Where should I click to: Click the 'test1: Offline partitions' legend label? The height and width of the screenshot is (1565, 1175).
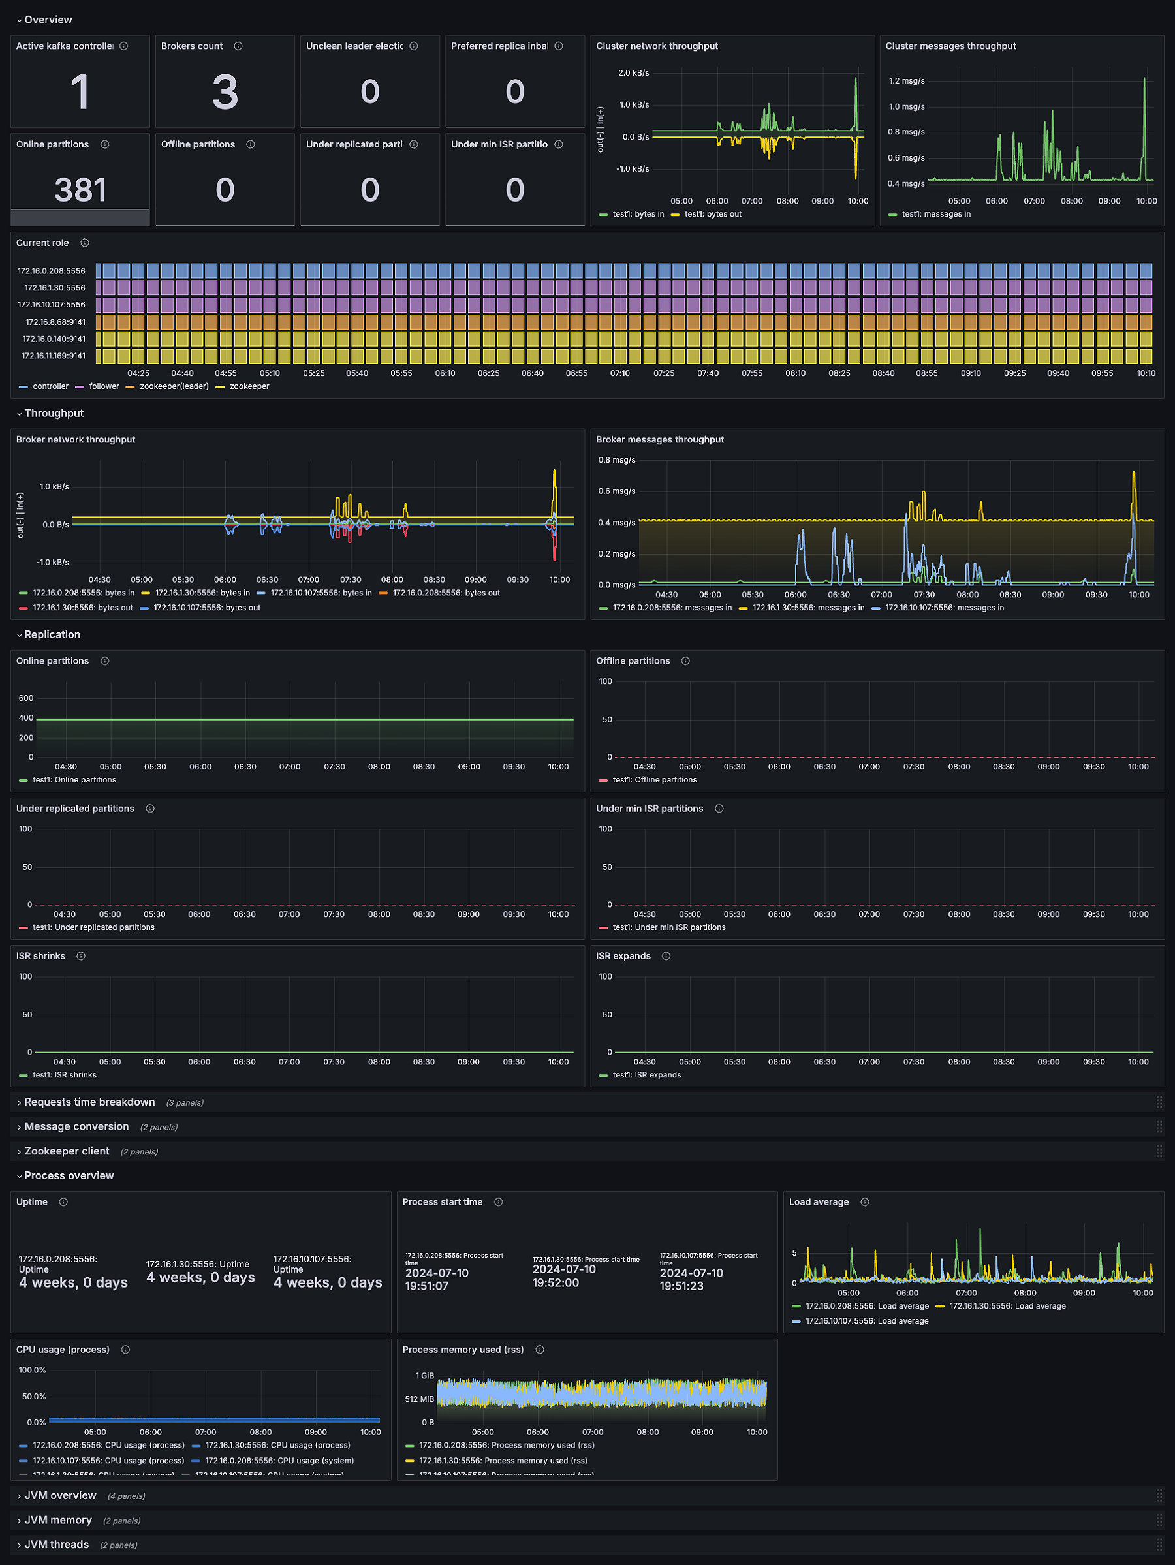coord(654,780)
